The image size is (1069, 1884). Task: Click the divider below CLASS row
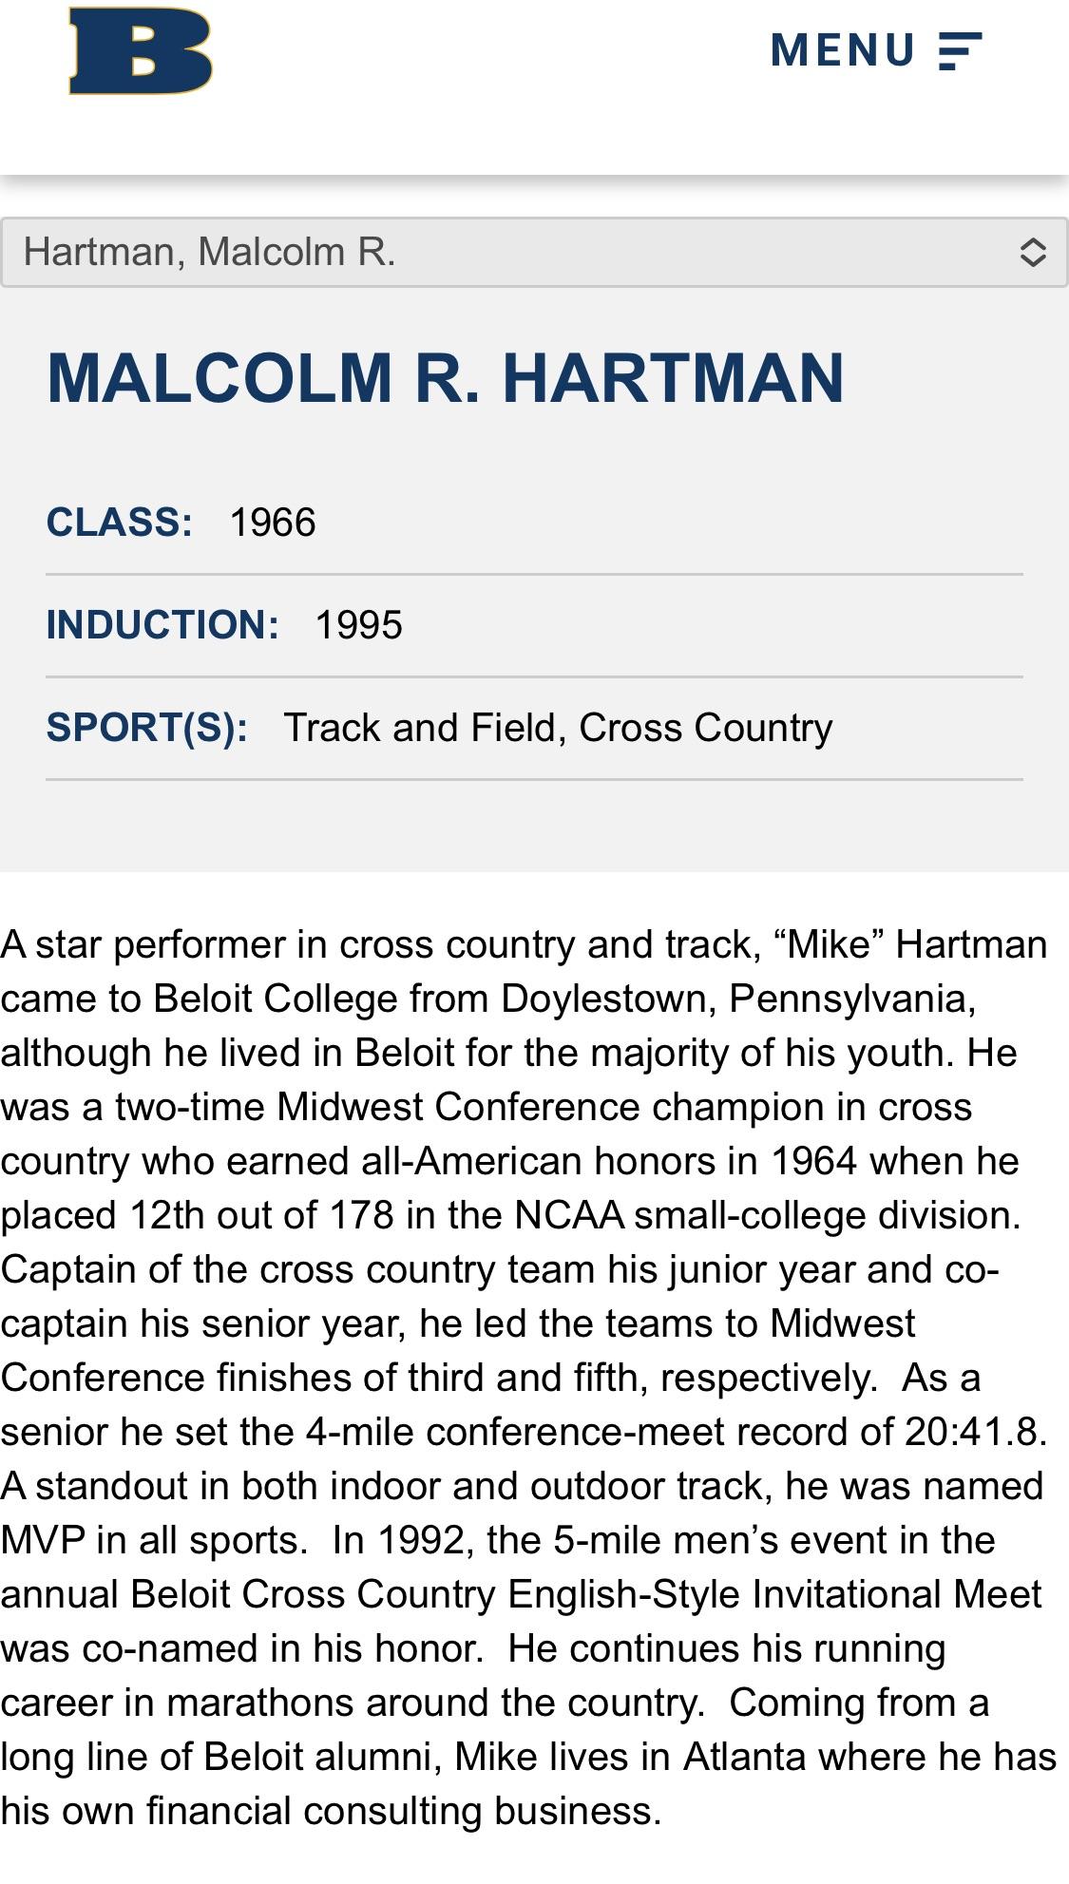534,573
